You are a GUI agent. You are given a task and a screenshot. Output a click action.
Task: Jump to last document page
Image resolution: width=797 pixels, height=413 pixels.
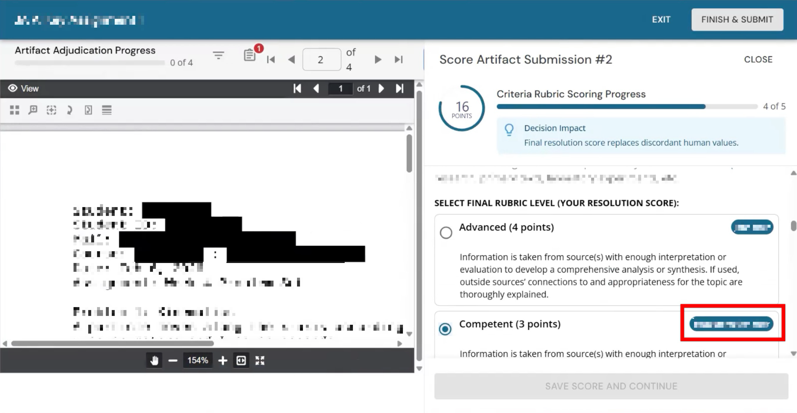pyautogui.click(x=399, y=89)
